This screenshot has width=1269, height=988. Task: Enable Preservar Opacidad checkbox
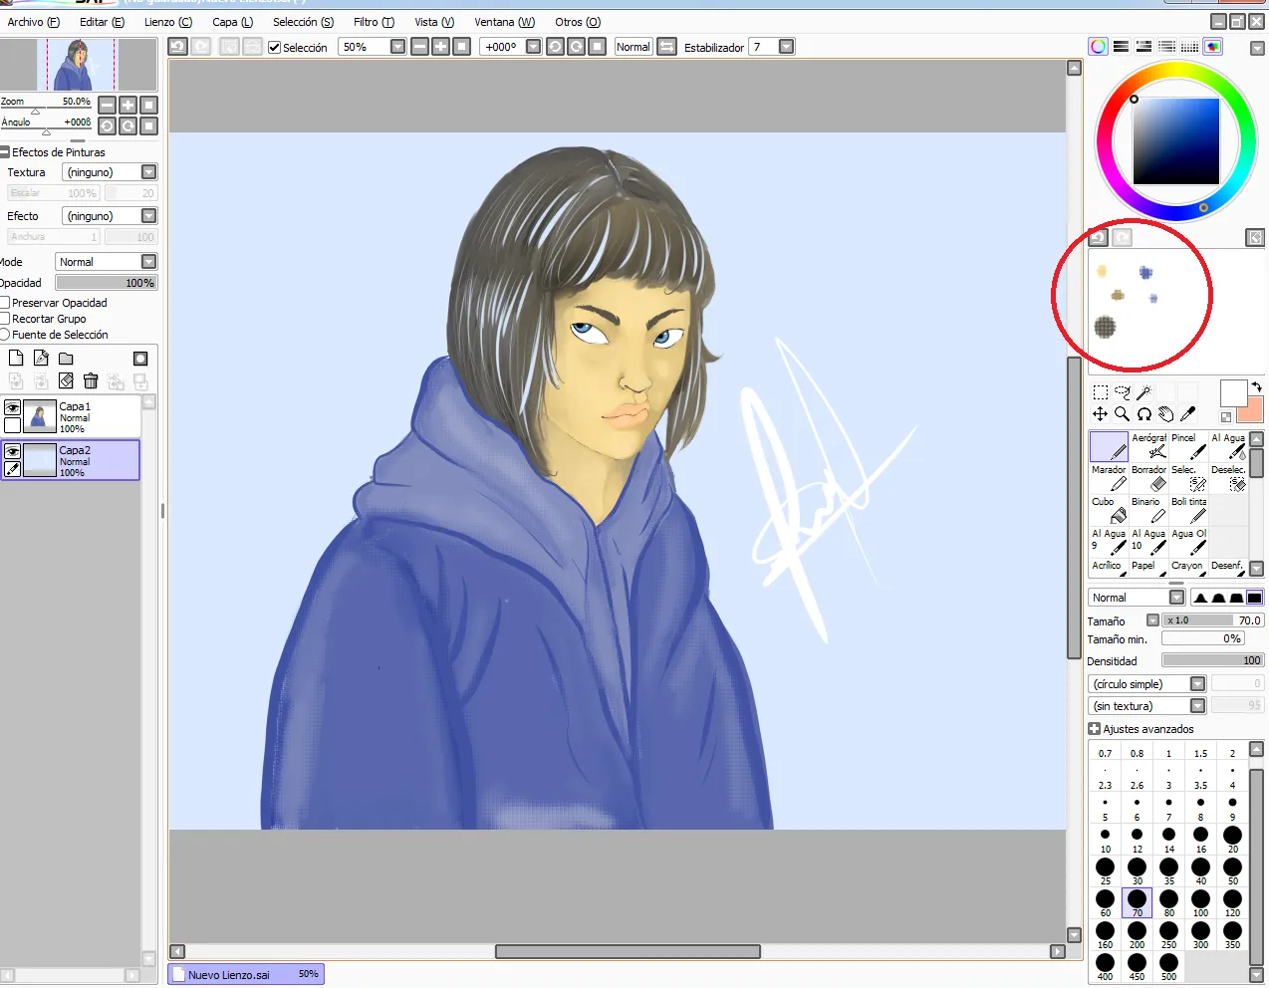tap(5, 303)
